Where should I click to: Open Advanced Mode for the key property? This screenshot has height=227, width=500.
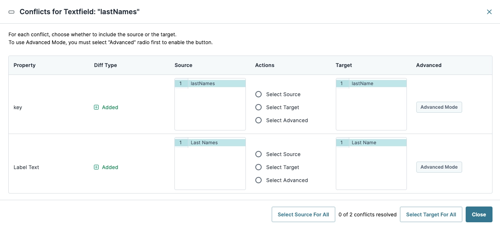439,107
